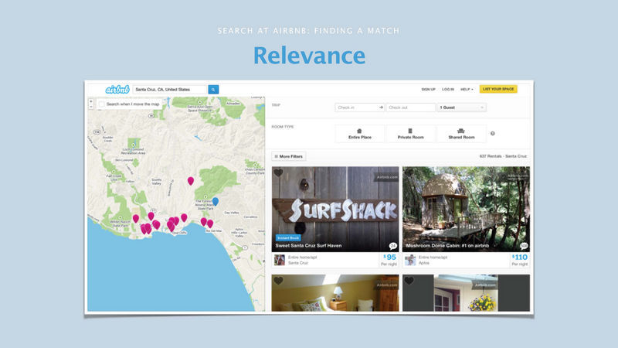Open the Check in date field
618x348 pixels.
pyautogui.click(x=359, y=107)
